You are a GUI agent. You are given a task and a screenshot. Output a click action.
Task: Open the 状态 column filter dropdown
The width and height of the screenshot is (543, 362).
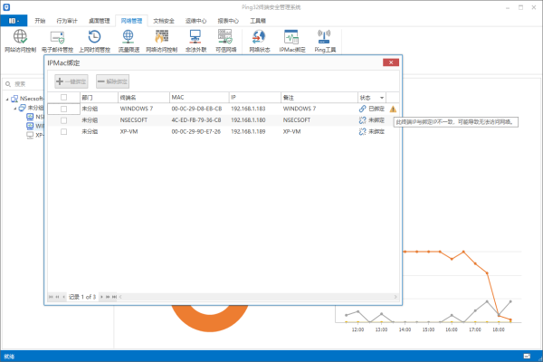click(383, 97)
